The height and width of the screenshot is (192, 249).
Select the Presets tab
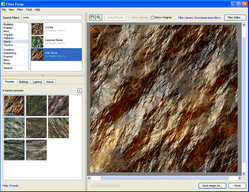pos(10,82)
